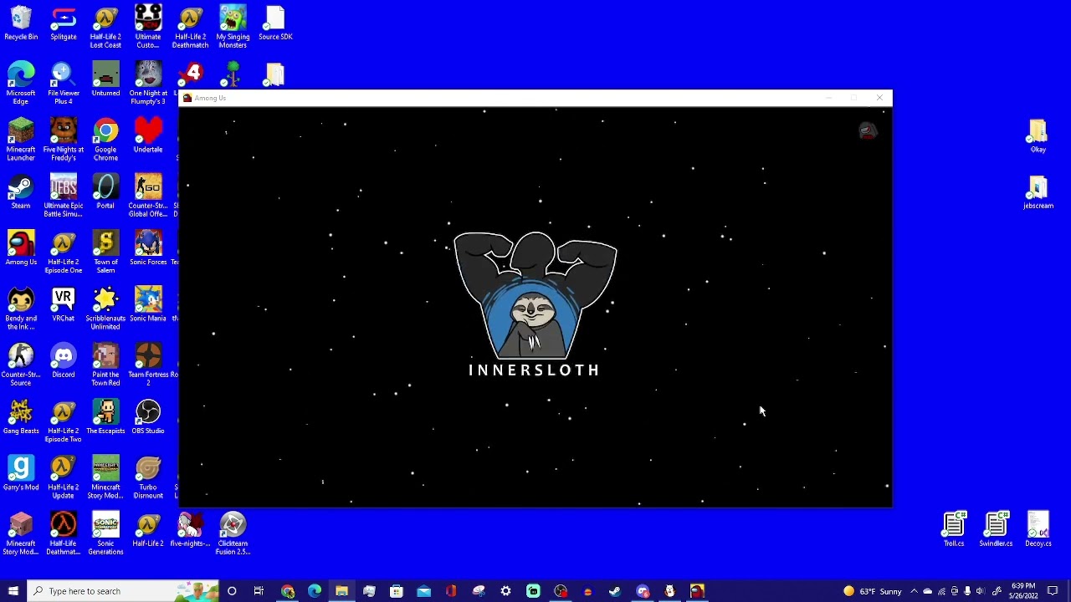Select the Clickteam Fusion 2.5 shortcut
Viewport: 1071px width, 602px height.
pyautogui.click(x=233, y=533)
